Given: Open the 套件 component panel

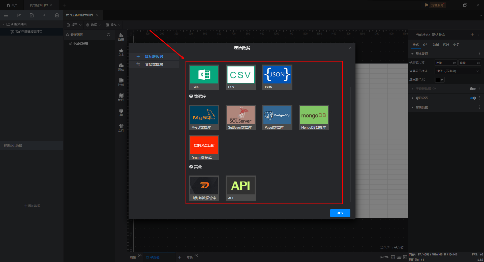Looking at the screenshot, I should (x=121, y=128).
